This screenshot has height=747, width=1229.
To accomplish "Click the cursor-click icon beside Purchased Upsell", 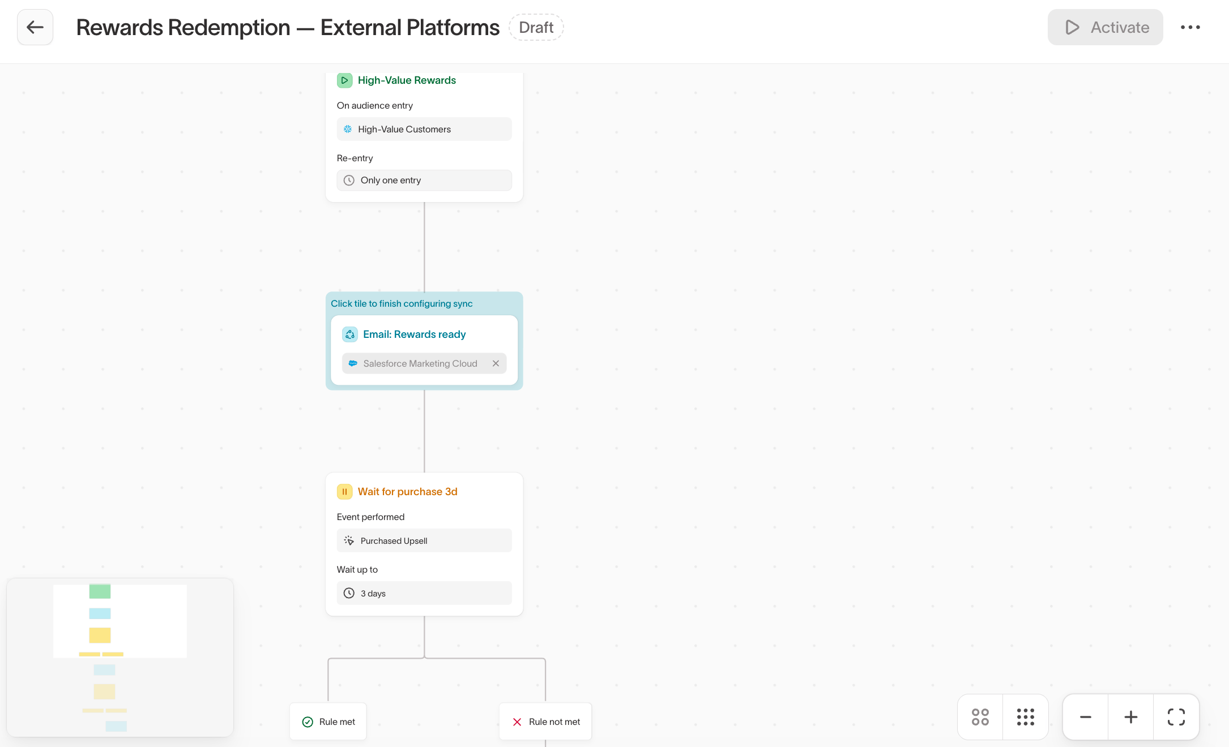I will (x=349, y=540).
